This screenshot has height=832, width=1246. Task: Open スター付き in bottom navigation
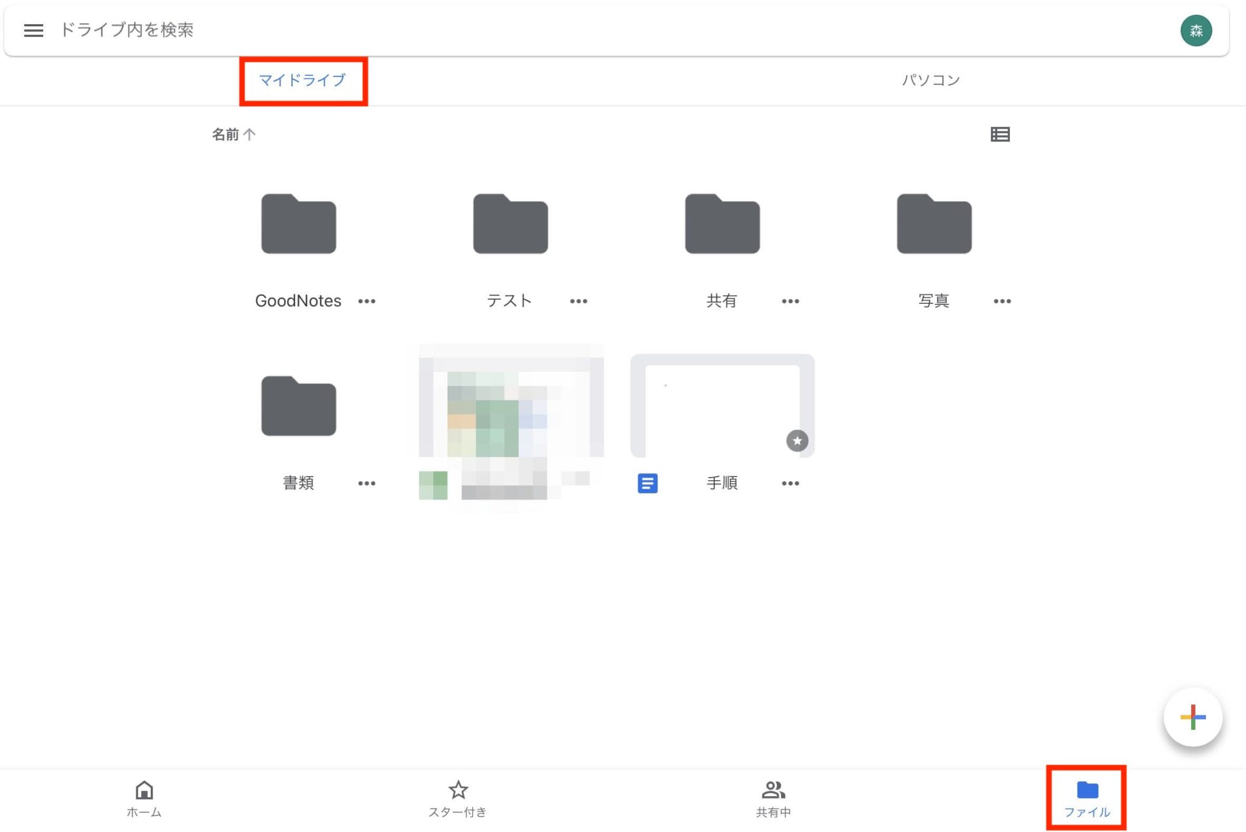pyautogui.click(x=458, y=799)
